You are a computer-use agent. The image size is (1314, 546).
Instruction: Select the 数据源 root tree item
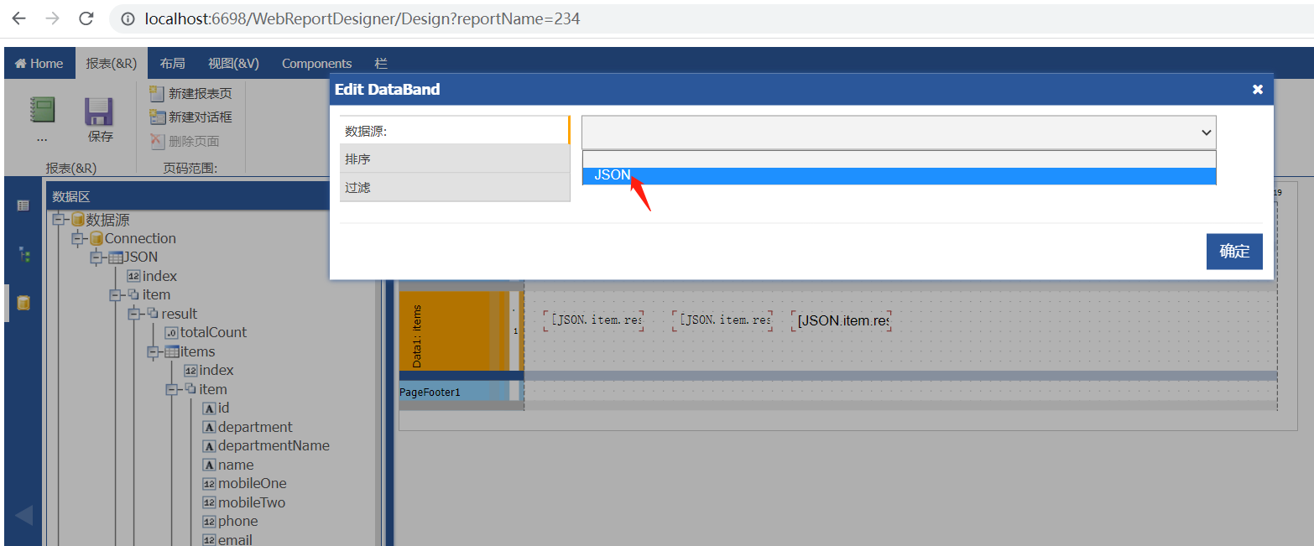coord(107,220)
